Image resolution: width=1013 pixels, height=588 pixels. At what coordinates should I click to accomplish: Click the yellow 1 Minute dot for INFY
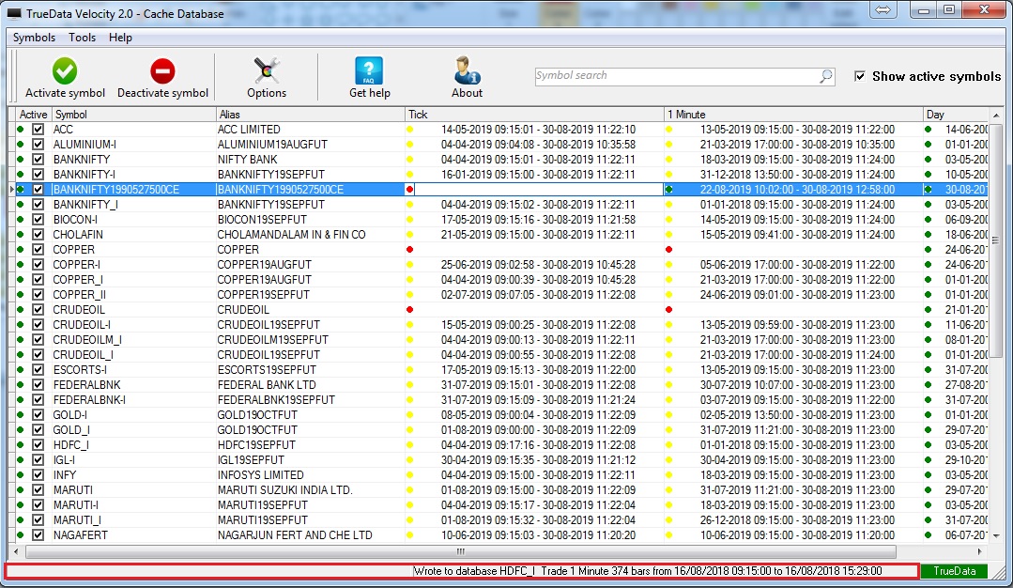point(668,475)
